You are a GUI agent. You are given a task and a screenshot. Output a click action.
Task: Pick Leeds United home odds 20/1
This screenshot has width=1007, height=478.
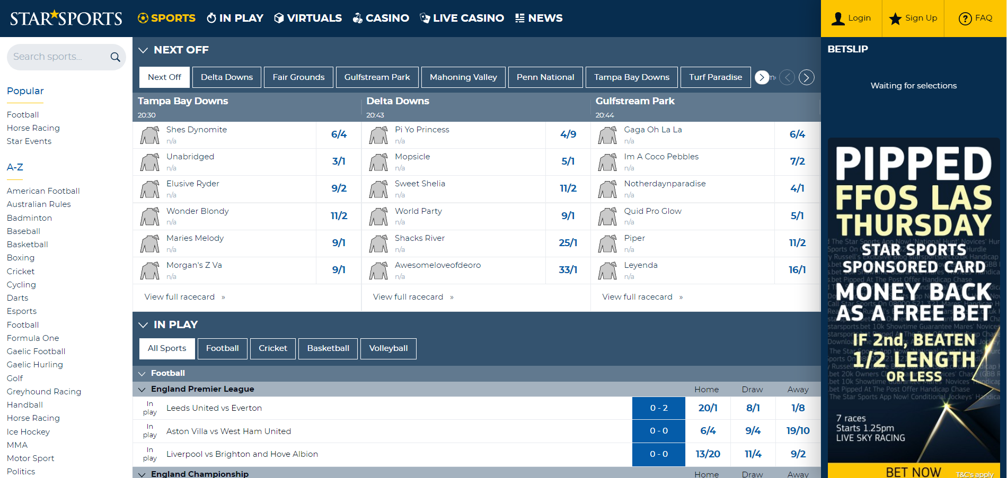click(x=708, y=408)
